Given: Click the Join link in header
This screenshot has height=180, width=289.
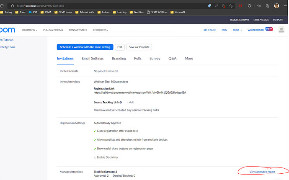Looking at the screenshot, I should pos(224,30).
